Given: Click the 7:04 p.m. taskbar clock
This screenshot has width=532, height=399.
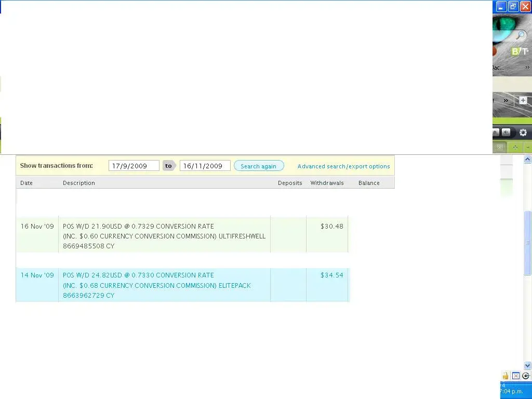Looking at the screenshot, I should coord(512,391).
